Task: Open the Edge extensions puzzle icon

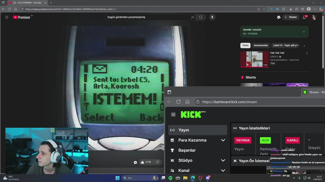Action: click(x=284, y=9)
